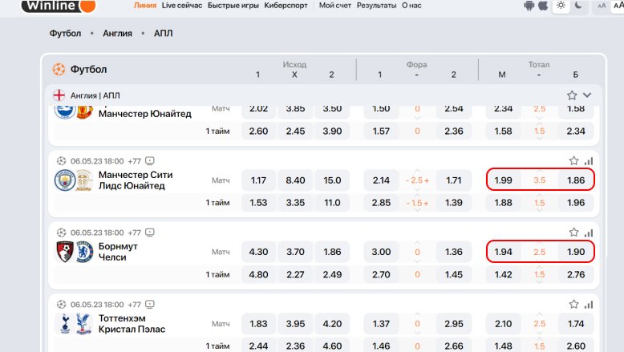624x352 pixels.
Task: Open the Киберспорт menu item
Action: click(287, 5)
